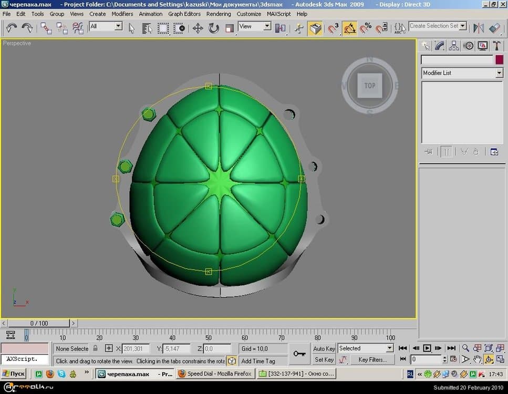Select the Move tool in toolbar

click(198, 28)
